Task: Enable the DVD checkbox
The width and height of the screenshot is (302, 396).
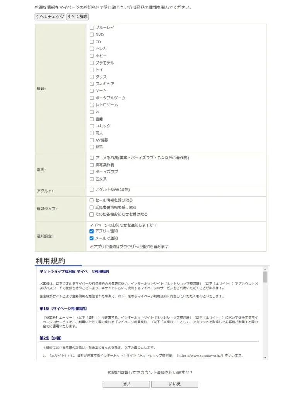Action: pyautogui.click(x=92, y=35)
